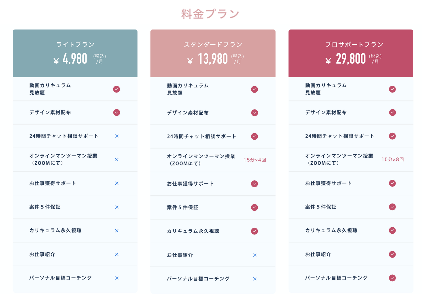Click ライトプラン 動画カリキュラム見放題 checkmark icon
The width and height of the screenshot is (422, 294).
116,89
